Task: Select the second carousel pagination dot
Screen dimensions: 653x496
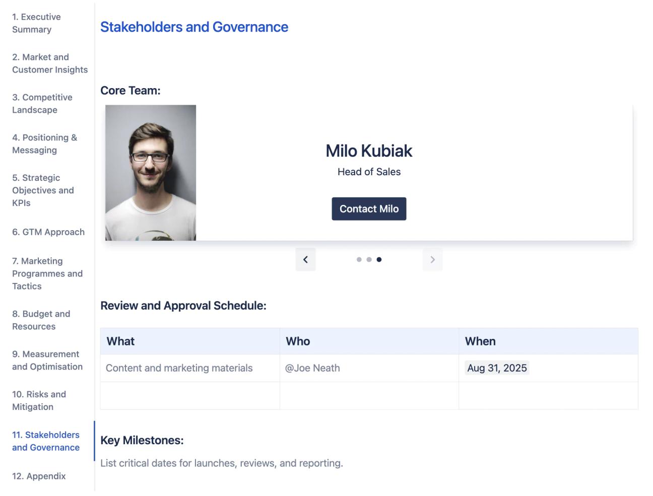Action: (x=369, y=259)
